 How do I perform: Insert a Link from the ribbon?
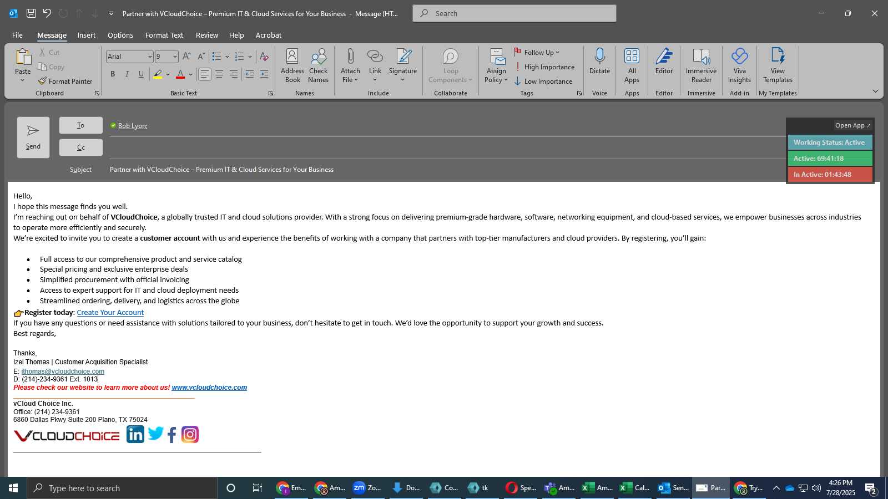pos(375,56)
